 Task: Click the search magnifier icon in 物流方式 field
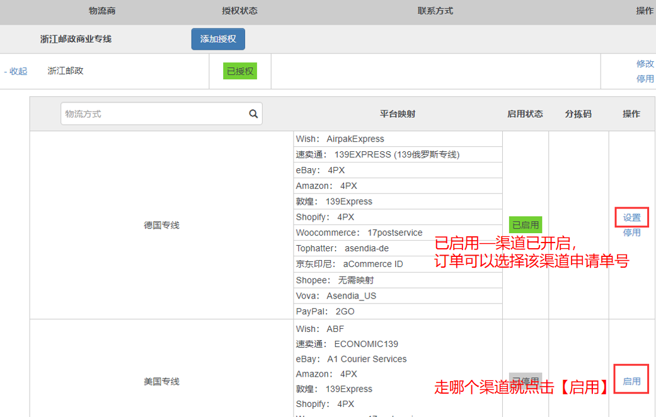[253, 114]
